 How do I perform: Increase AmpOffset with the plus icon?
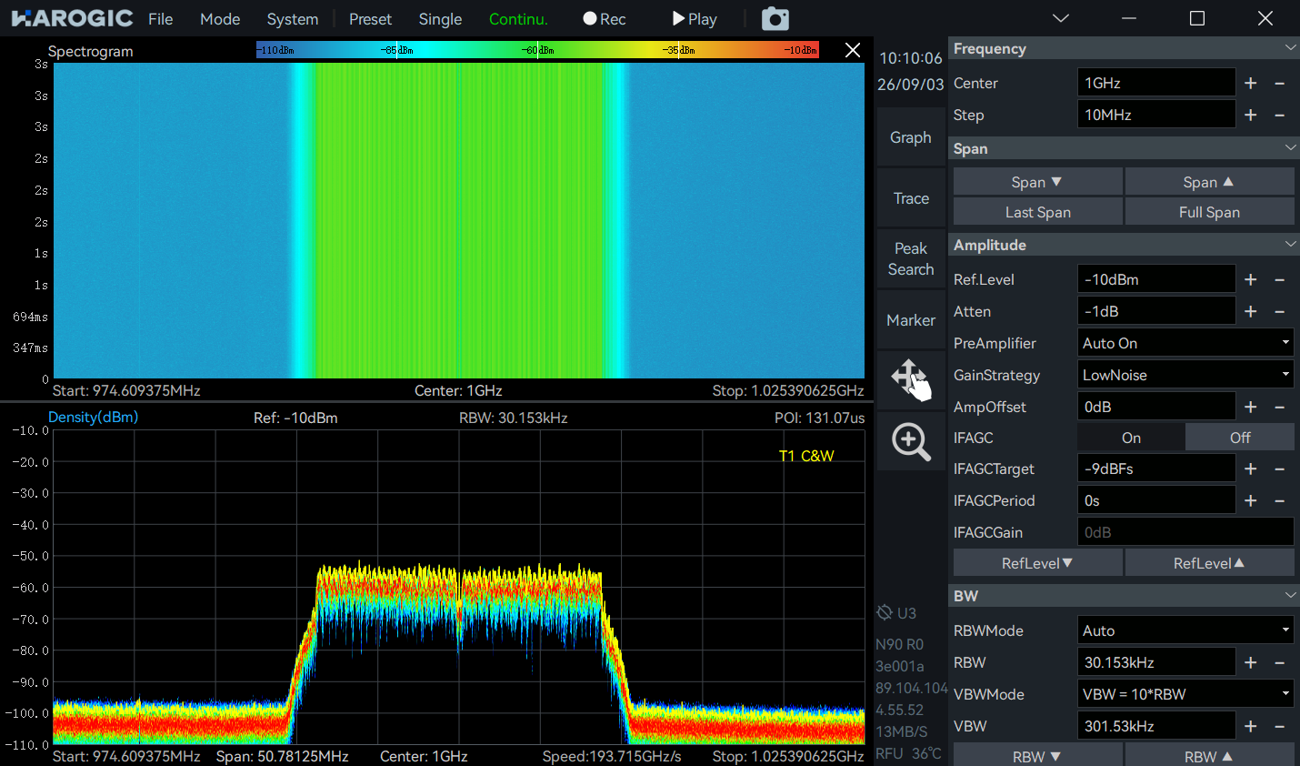click(x=1251, y=407)
